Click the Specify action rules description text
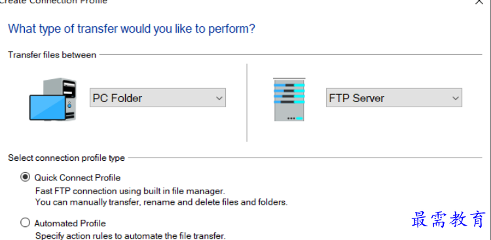 tap(130, 235)
